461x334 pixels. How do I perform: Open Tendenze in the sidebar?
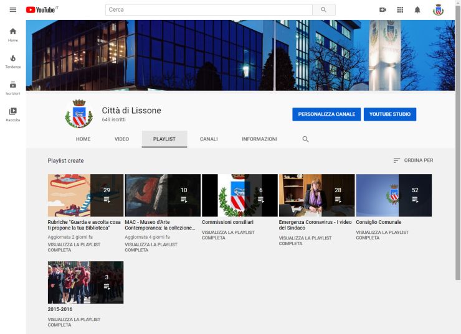click(13, 62)
